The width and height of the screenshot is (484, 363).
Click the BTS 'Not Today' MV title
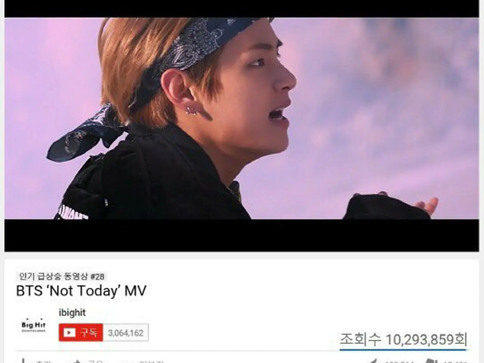(x=81, y=290)
